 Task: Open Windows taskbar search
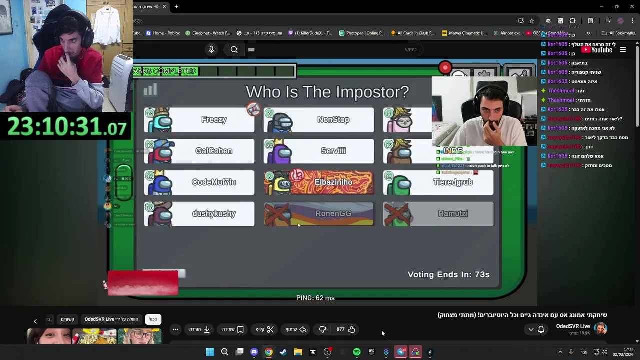coord(225,352)
